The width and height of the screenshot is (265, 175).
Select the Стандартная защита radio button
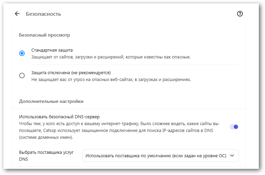(22, 53)
